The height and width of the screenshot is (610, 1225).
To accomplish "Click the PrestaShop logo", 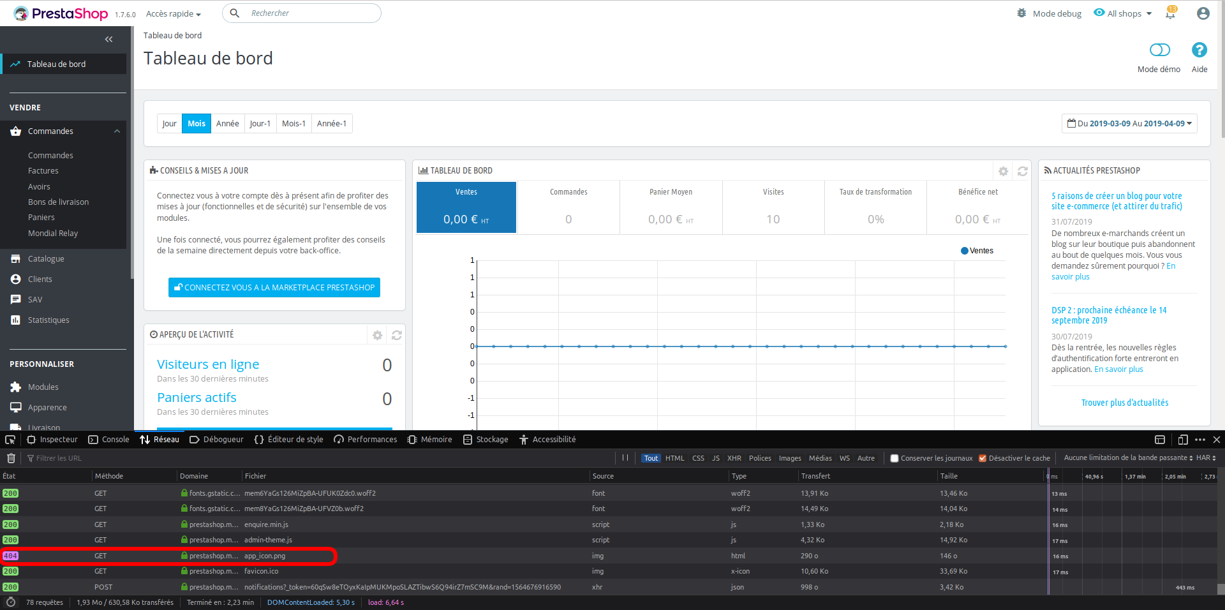I will click(61, 13).
